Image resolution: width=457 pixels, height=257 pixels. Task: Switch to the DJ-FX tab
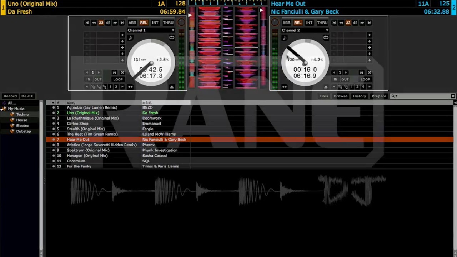tap(27, 96)
